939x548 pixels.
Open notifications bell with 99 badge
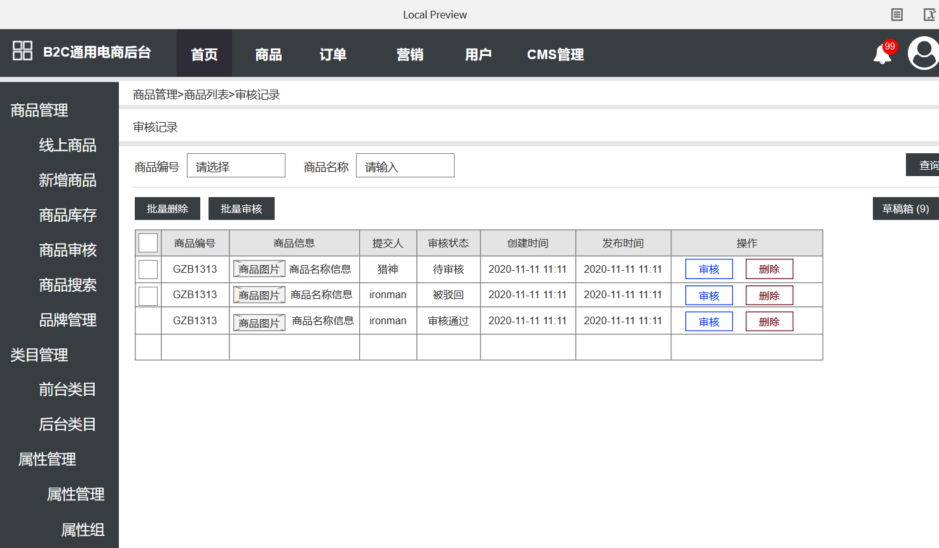[884, 53]
